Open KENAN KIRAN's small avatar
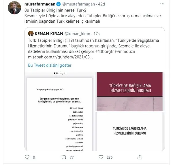The width and height of the screenshot is (173, 165). tap(31, 33)
